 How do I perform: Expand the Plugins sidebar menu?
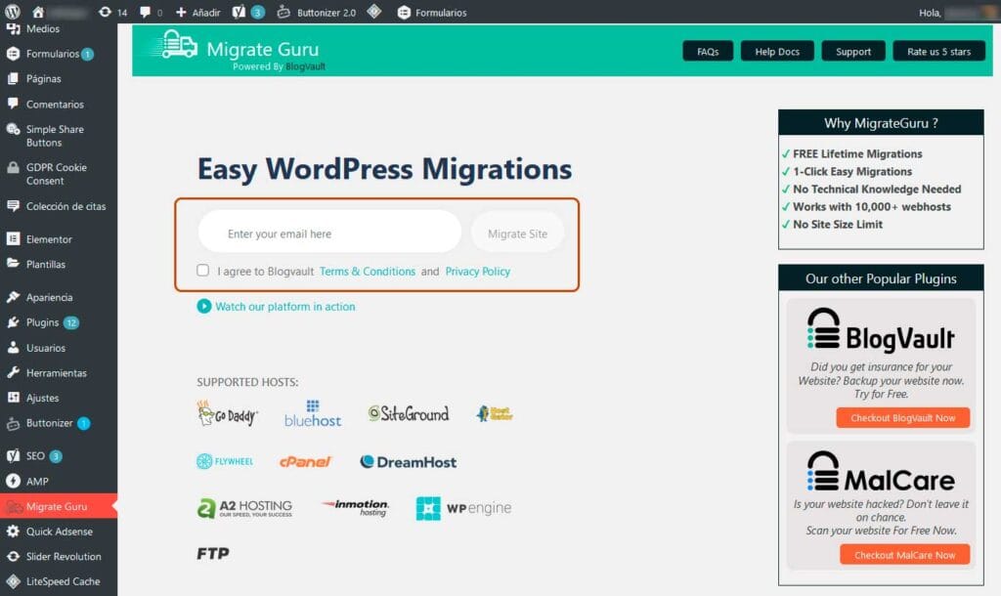[43, 322]
